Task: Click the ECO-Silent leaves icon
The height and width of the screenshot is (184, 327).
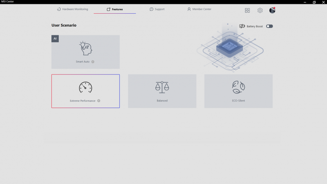Action: [x=238, y=87]
